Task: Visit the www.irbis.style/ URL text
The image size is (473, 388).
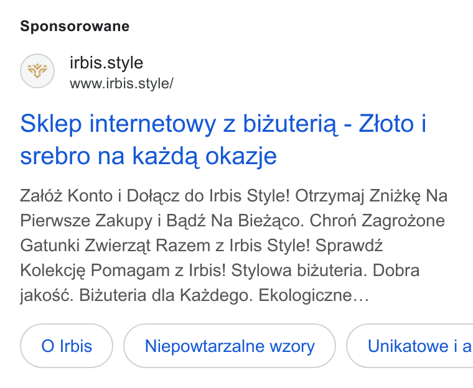Action: (121, 83)
